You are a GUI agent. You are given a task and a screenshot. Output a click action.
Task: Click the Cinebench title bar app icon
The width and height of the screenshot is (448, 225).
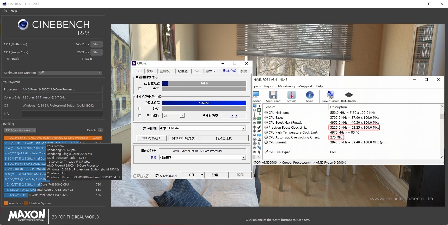pos(4,4)
